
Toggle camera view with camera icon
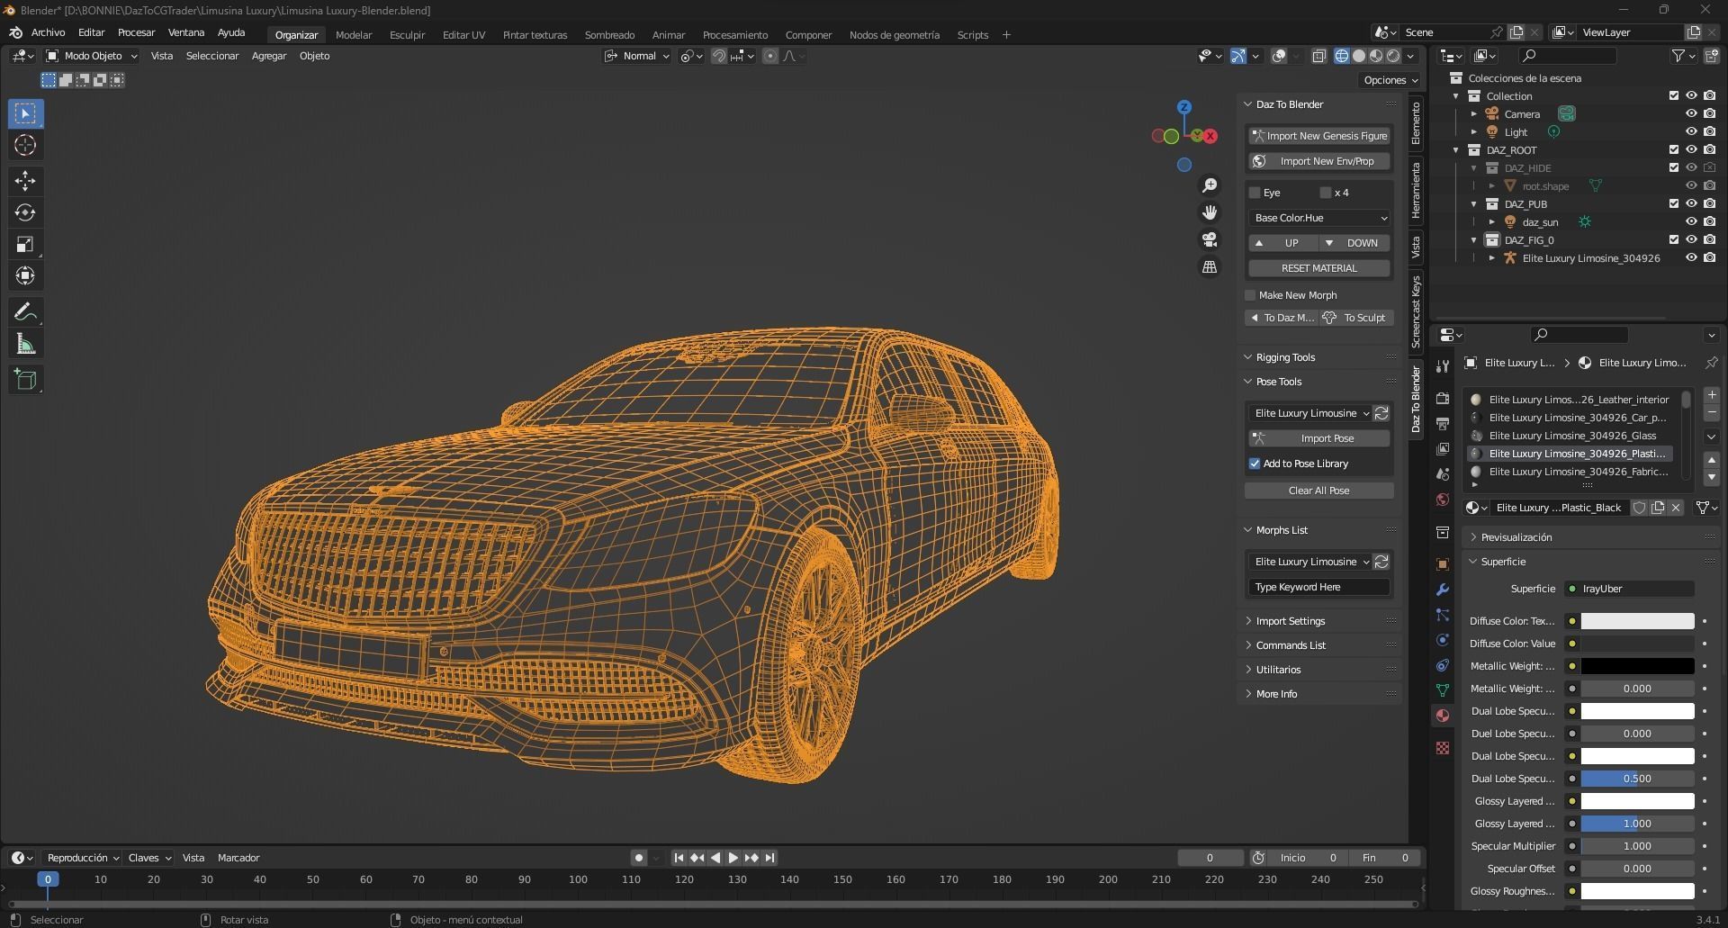point(1210,239)
